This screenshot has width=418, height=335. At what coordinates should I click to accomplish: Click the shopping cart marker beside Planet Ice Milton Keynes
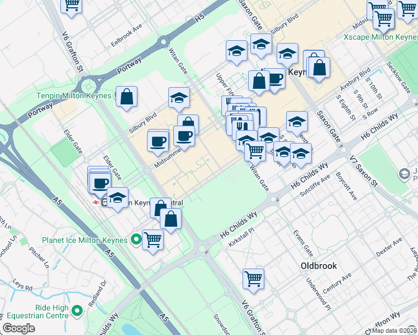[x=153, y=241]
